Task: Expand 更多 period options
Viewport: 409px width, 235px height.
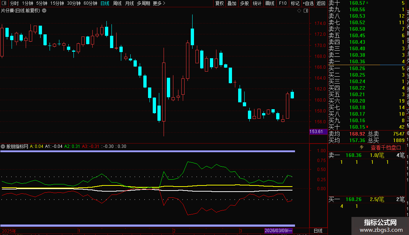Action: tap(159, 3)
